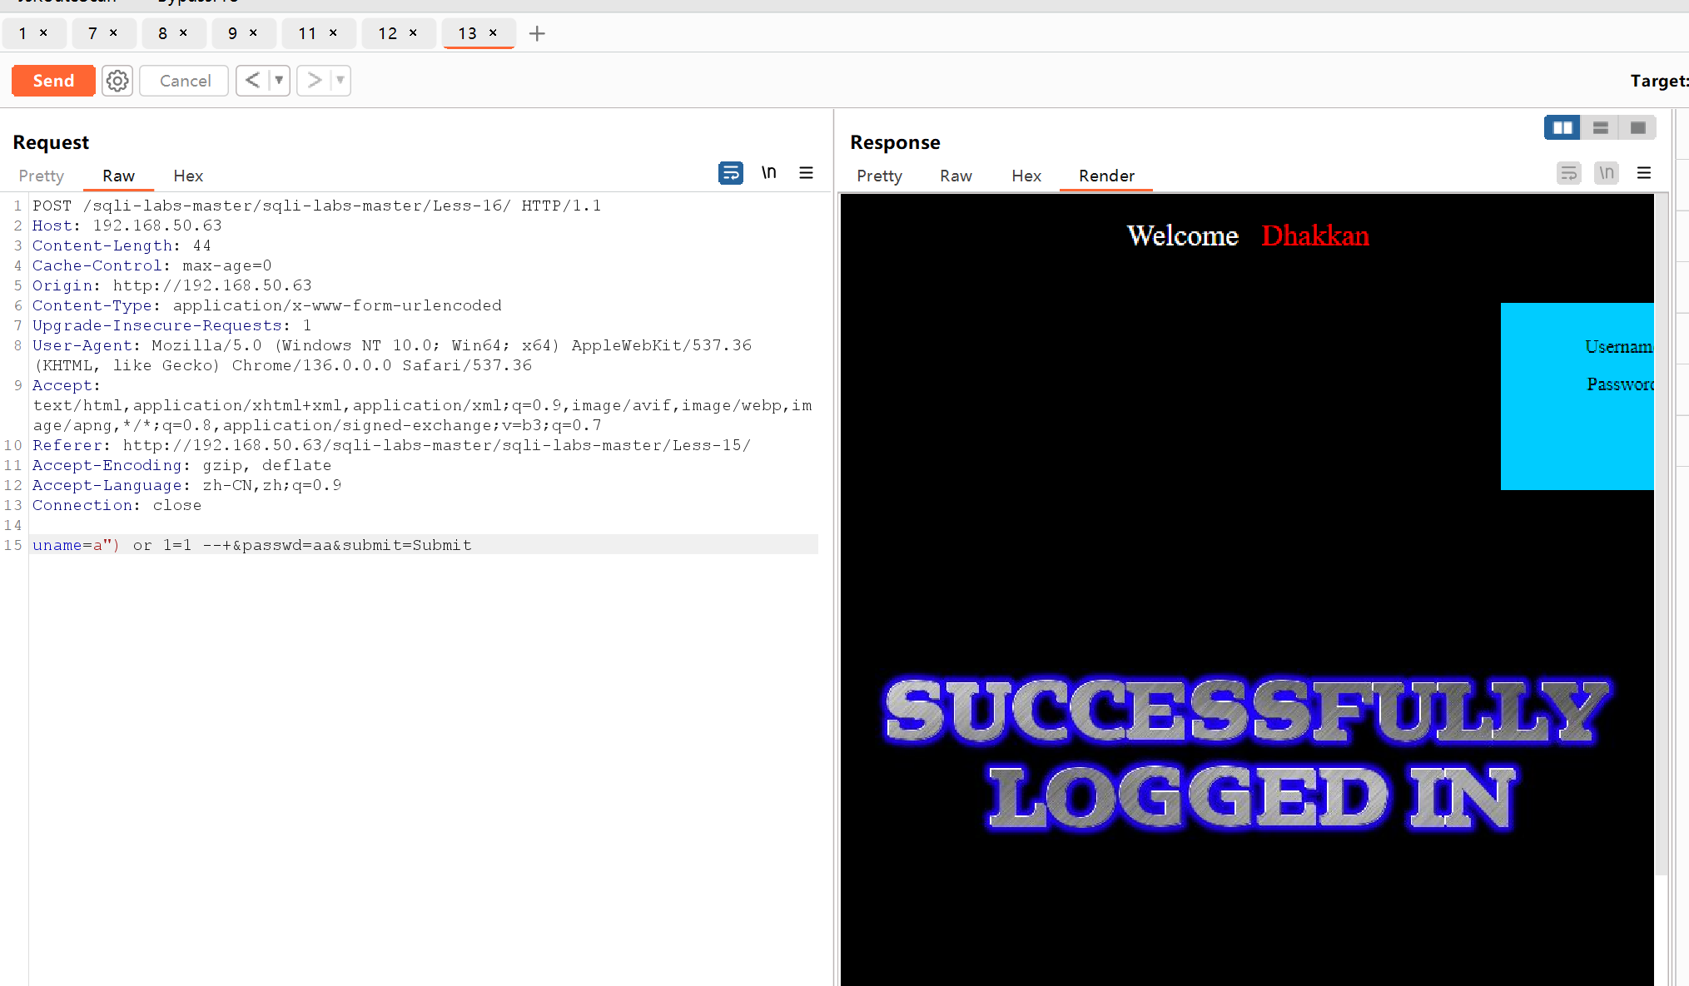1689x986 pixels.
Task: Open Request panel hamburger menu
Action: [x=806, y=173]
